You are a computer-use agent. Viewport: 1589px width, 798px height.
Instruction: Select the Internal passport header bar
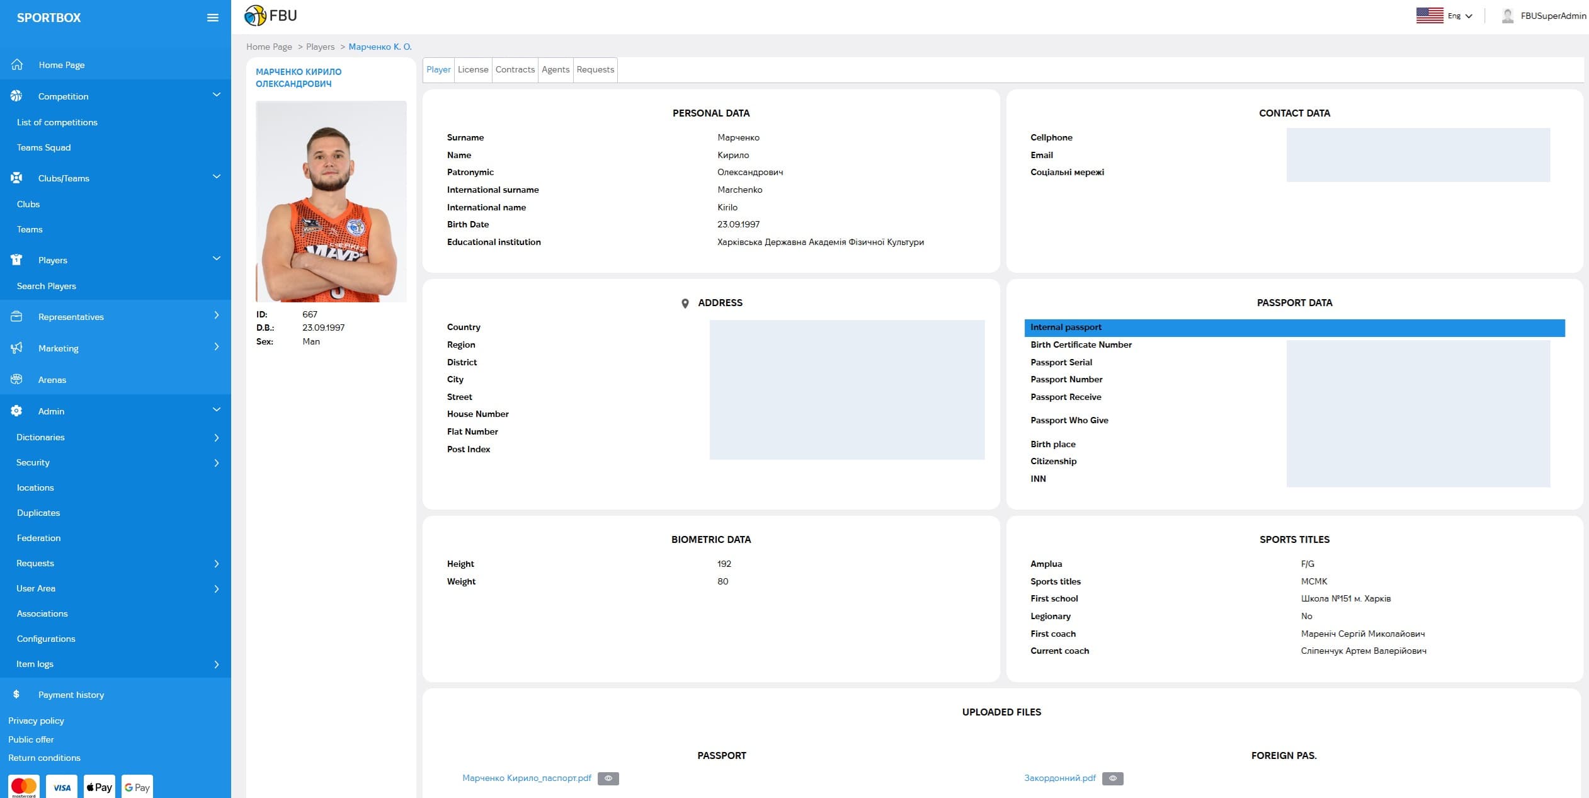tap(1294, 328)
